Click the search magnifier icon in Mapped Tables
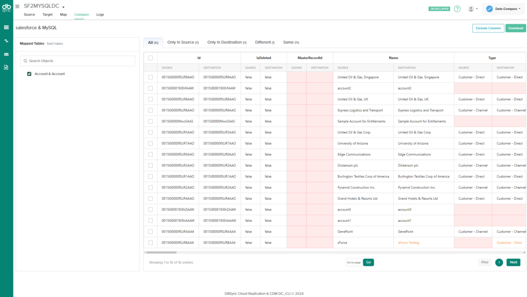Viewport: 527px width, 297px height. coord(25,61)
